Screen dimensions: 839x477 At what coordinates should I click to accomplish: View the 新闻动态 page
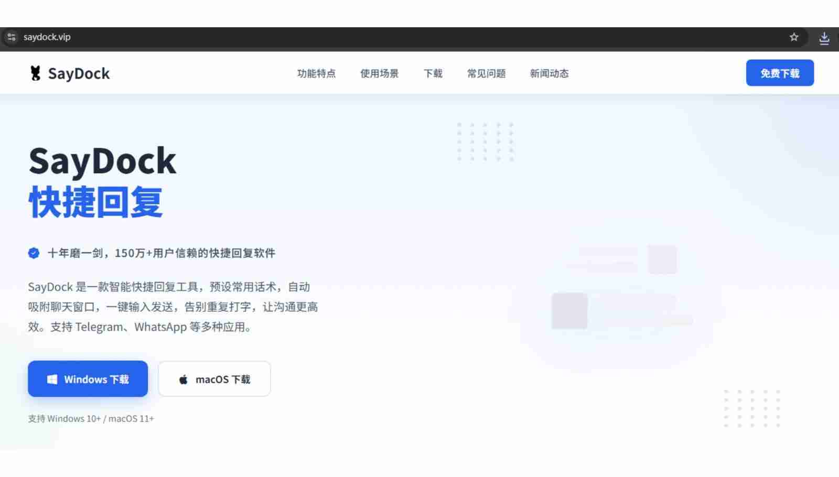point(549,73)
